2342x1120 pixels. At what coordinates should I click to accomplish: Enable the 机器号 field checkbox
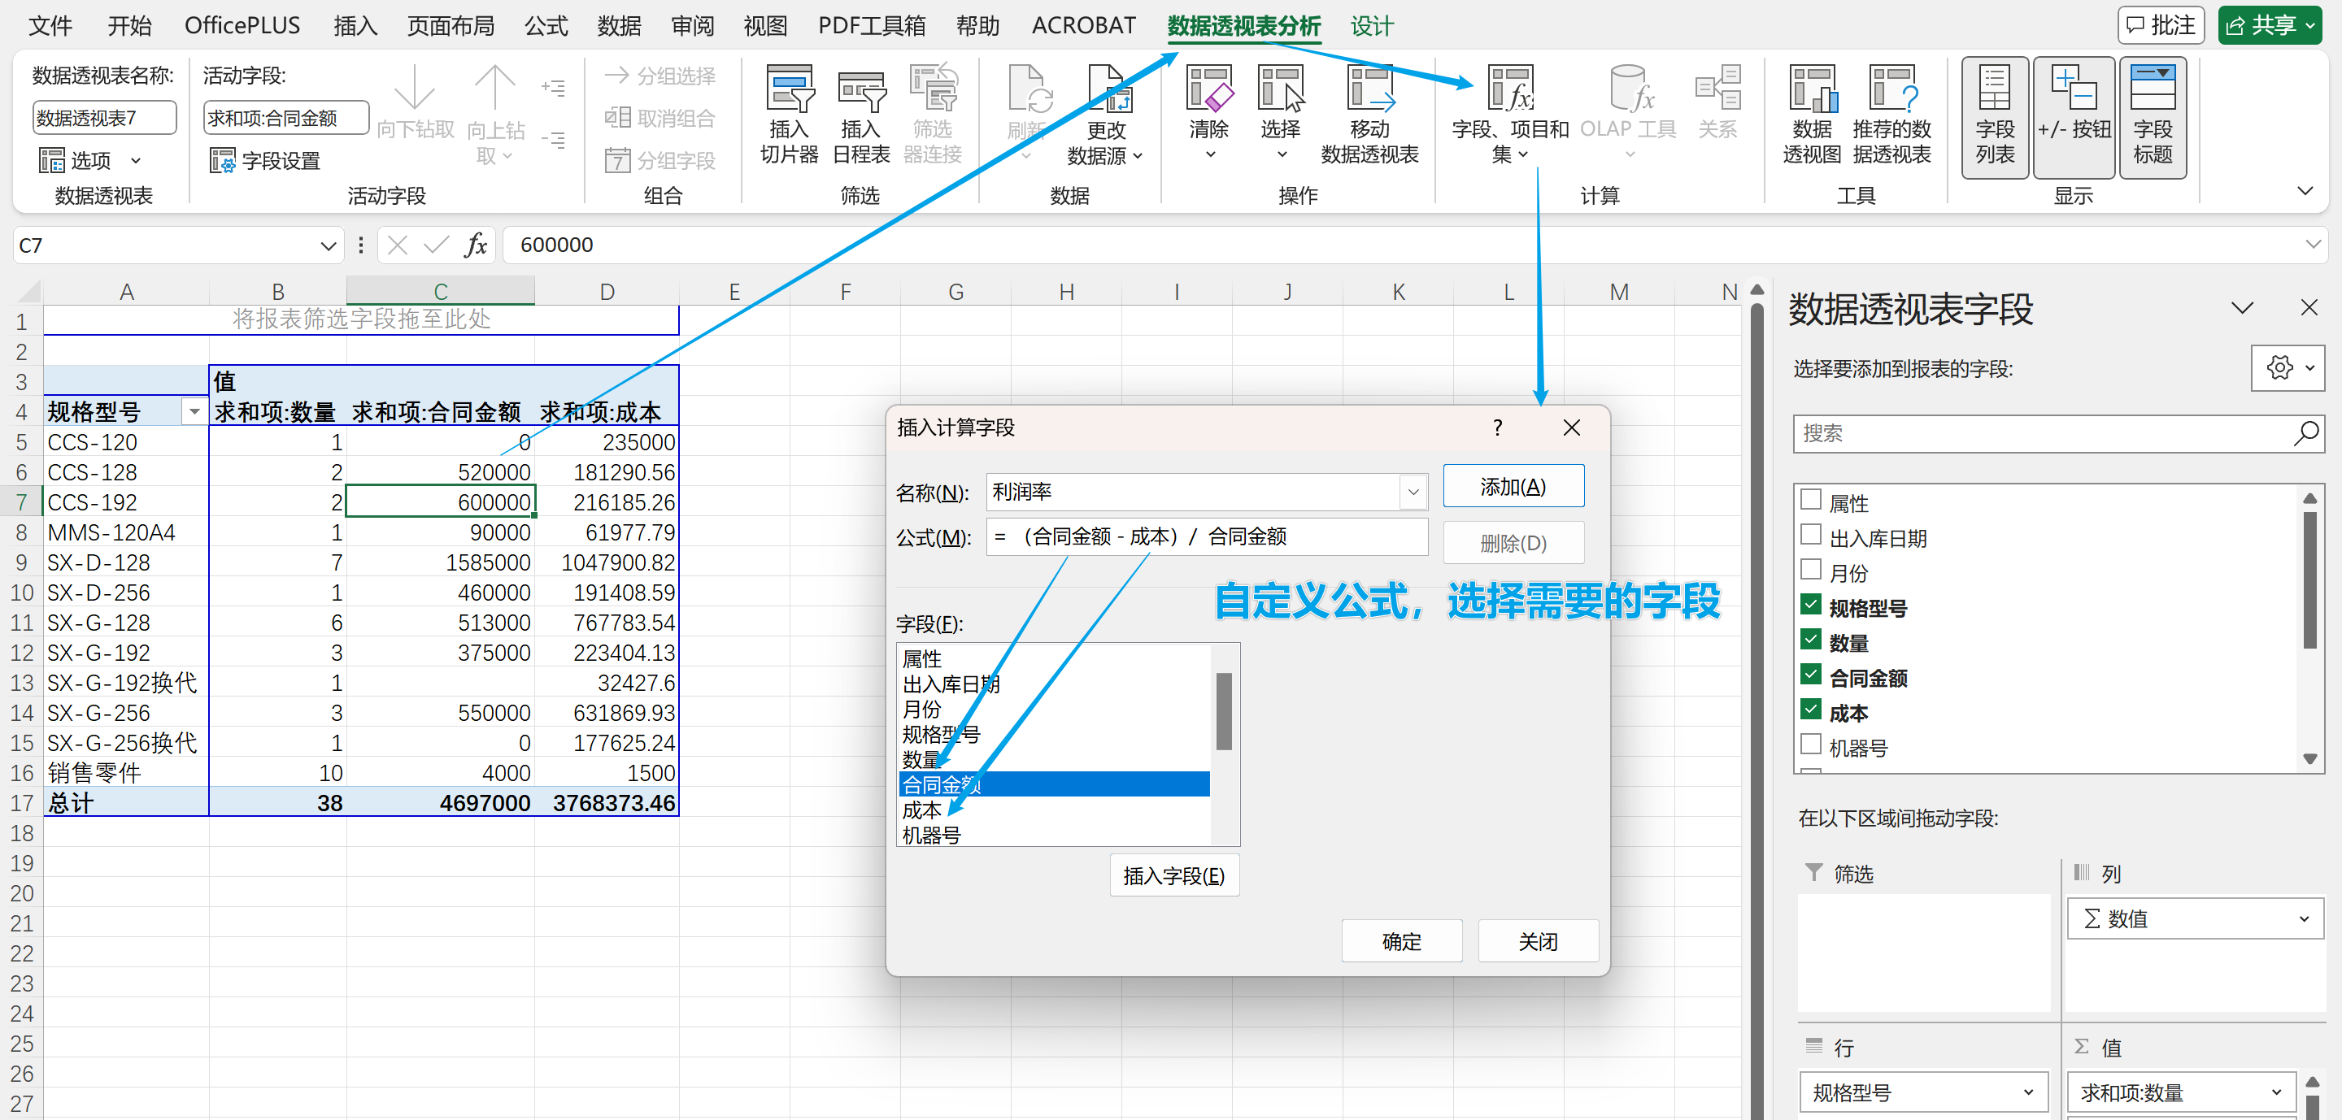1810,744
